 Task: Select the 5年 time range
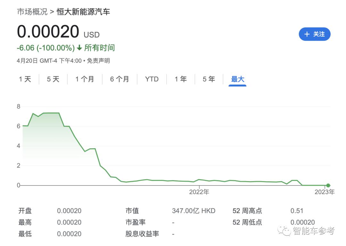(208, 79)
